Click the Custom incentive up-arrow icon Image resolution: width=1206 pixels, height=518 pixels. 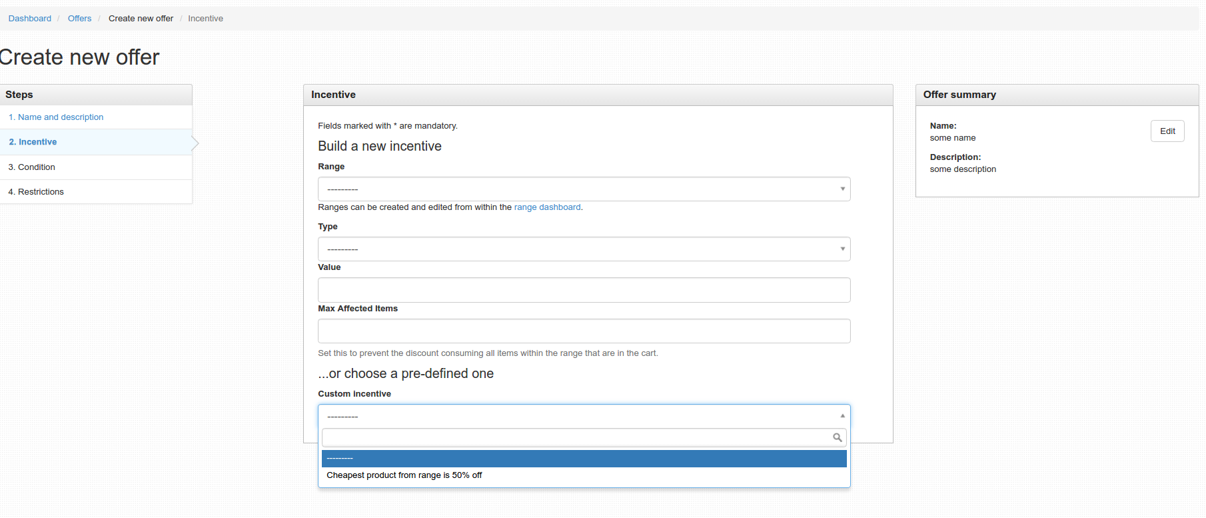842,416
